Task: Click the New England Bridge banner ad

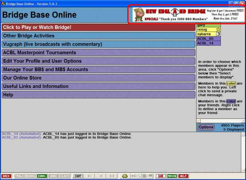Action: pos(188,14)
